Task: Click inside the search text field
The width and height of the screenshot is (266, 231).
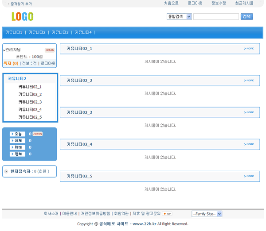Action: coord(216,17)
